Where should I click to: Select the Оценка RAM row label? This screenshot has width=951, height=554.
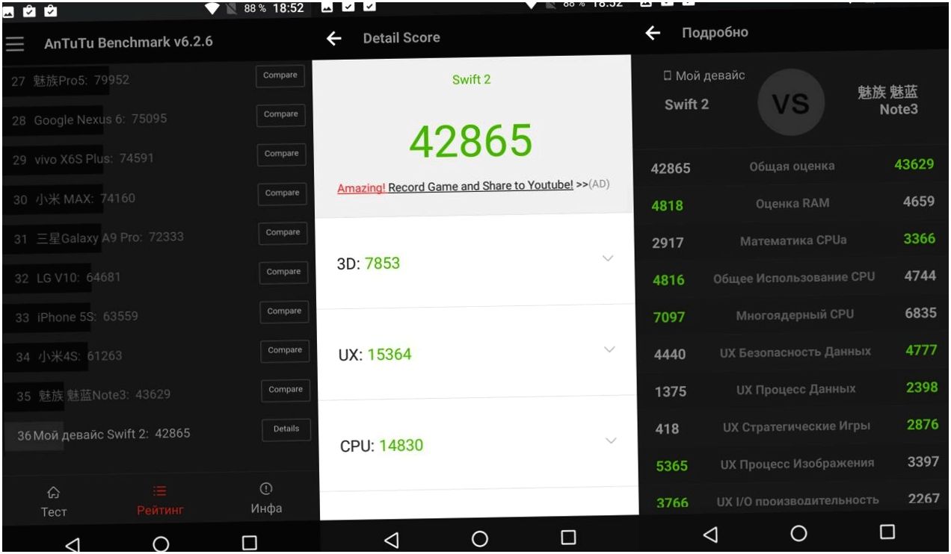(792, 203)
